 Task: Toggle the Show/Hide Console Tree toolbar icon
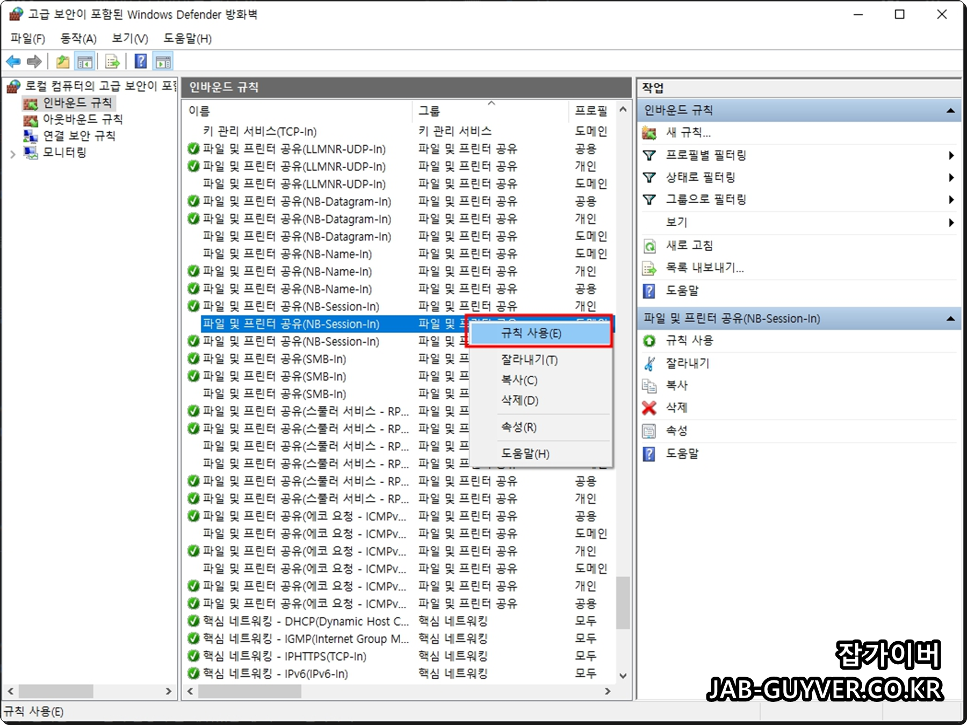pyautogui.click(x=85, y=62)
